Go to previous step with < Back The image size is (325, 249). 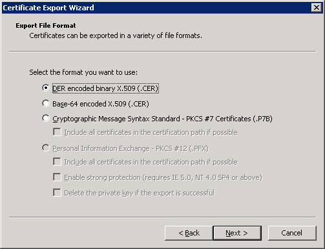click(x=189, y=233)
